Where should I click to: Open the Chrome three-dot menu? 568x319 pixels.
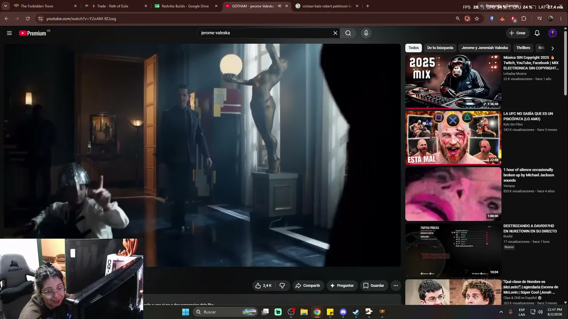tap(561, 19)
